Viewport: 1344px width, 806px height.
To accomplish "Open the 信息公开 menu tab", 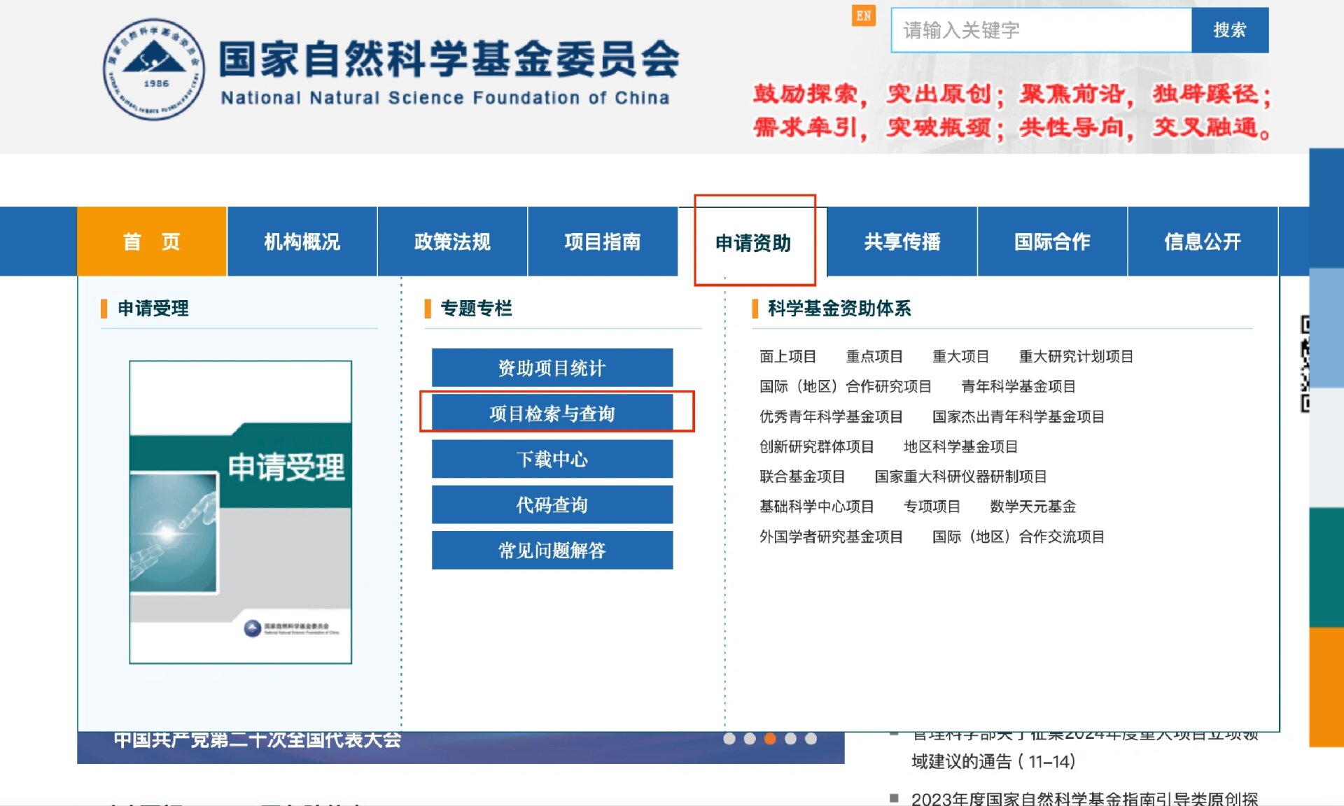I will (1203, 241).
